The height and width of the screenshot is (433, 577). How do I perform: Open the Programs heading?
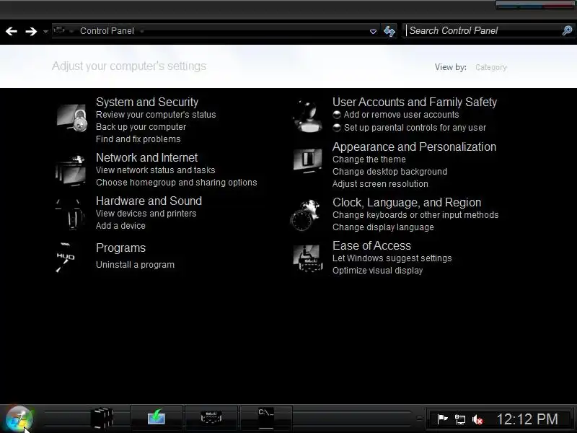point(120,248)
